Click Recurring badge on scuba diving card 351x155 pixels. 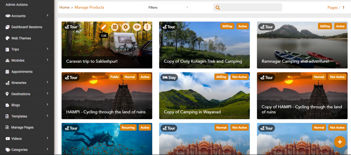(x=128, y=128)
